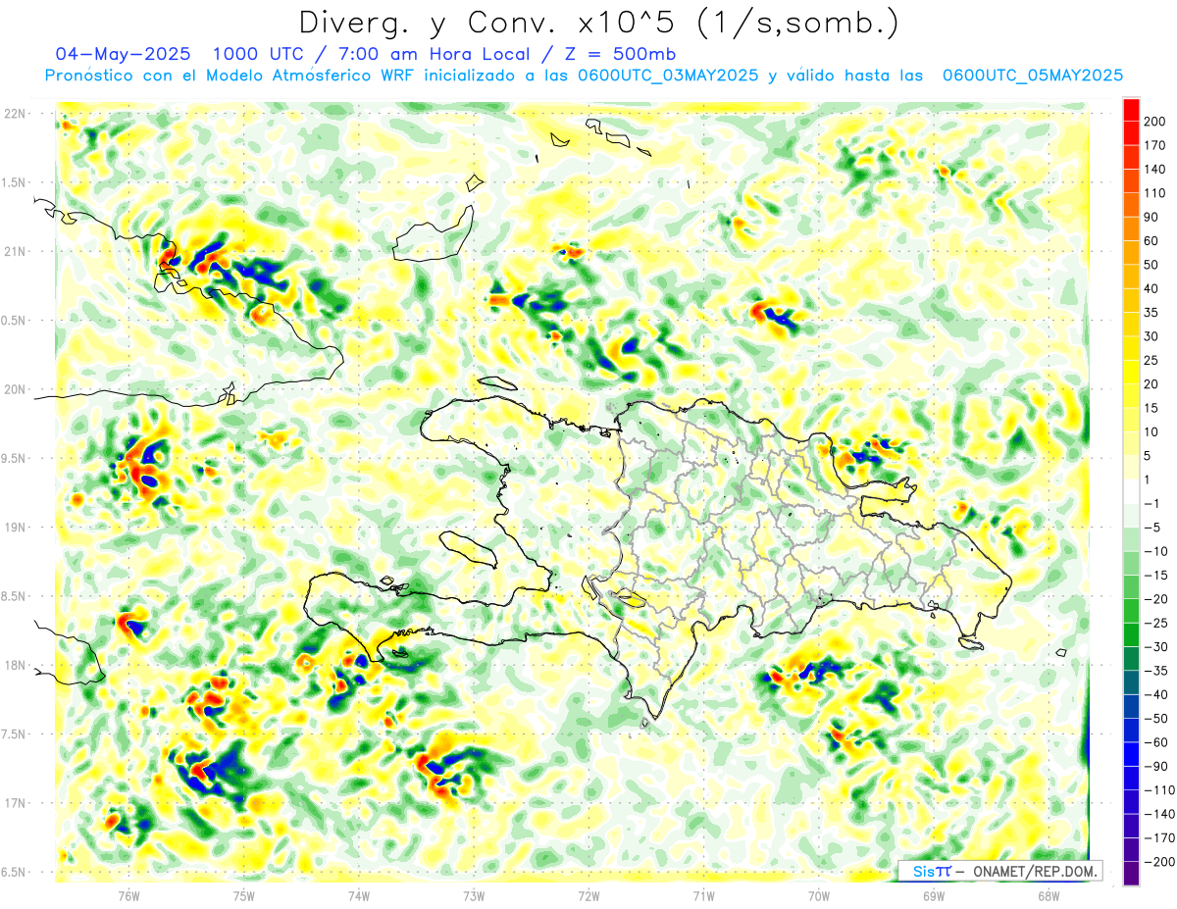Click the white swatch between 1 and -1
1177x909 pixels.
[x=1132, y=492]
